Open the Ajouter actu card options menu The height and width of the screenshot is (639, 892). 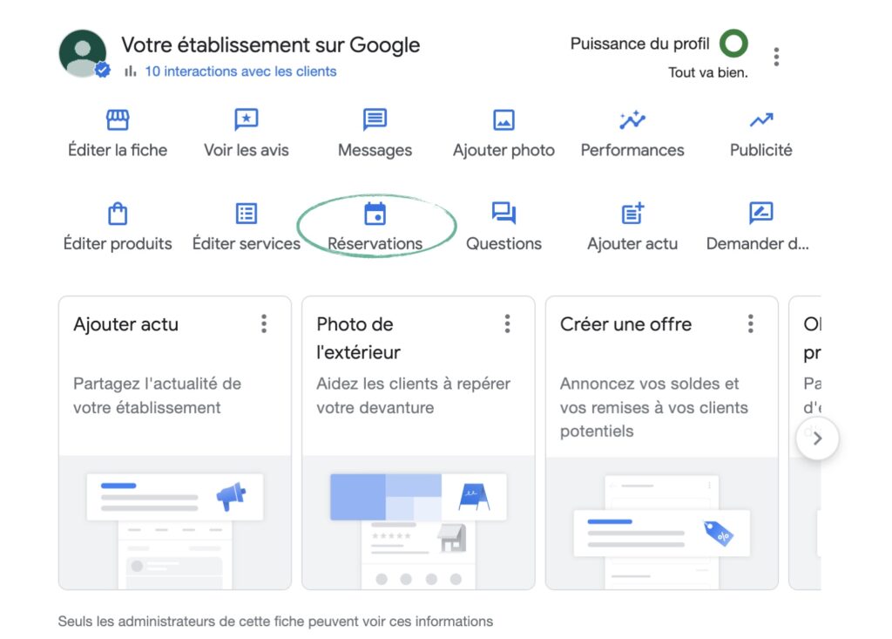coord(264,323)
